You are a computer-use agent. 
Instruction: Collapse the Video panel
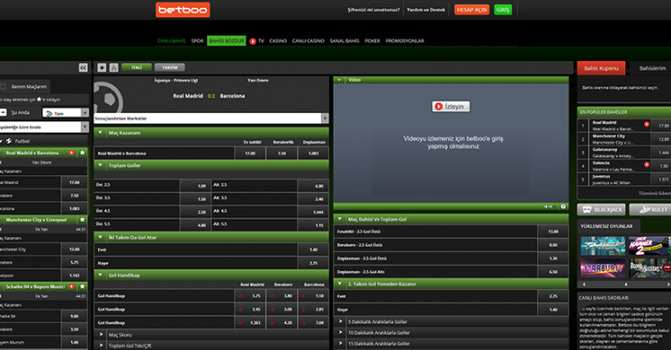coord(340,80)
